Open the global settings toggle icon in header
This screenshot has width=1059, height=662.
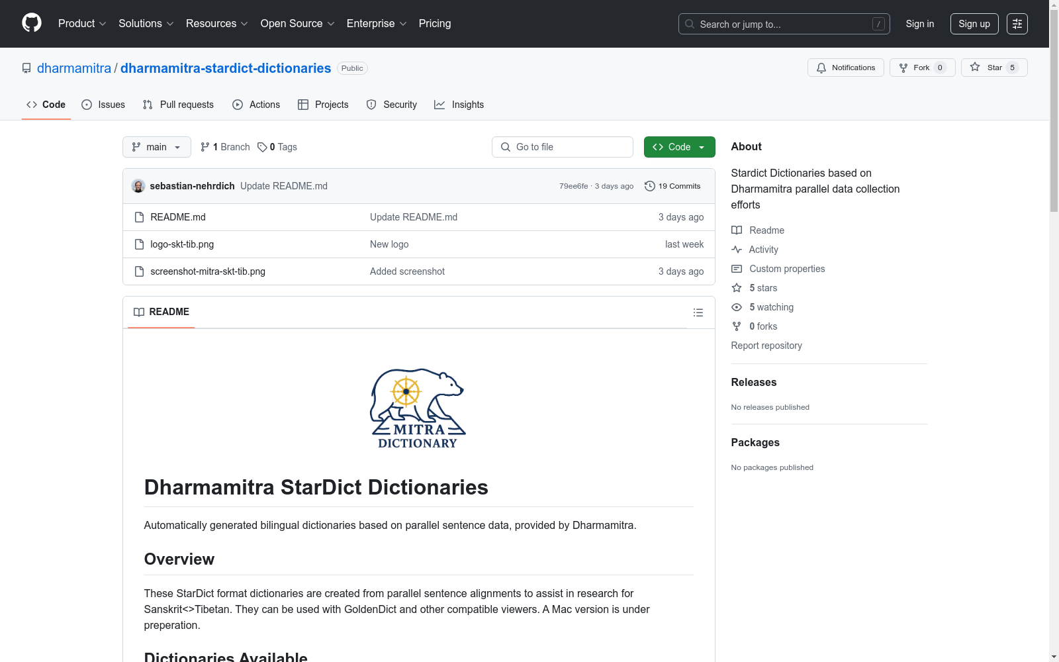point(1017,24)
